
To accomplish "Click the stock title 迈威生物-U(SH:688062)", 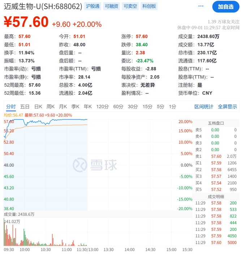I will point(43,6).
